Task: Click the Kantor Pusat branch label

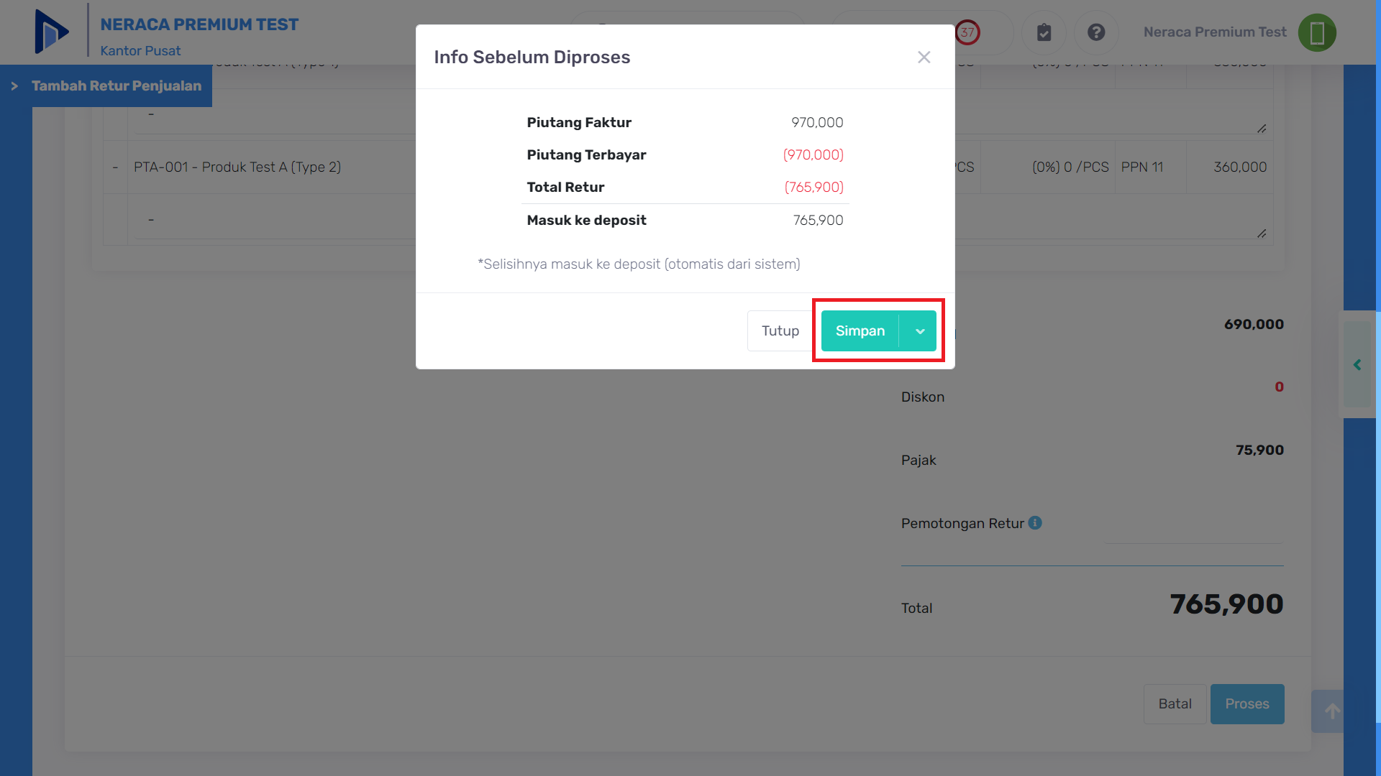Action: pyautogui.click(x=140, y=51)
